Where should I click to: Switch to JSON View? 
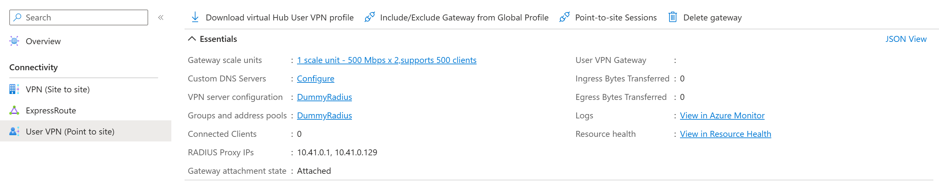pyautogui.click(x=906, y=39)
